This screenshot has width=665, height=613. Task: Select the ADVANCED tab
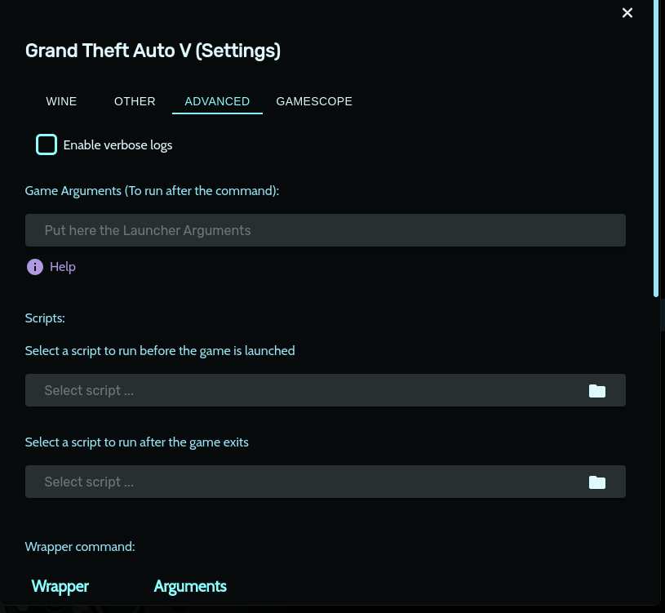point(217,101)
